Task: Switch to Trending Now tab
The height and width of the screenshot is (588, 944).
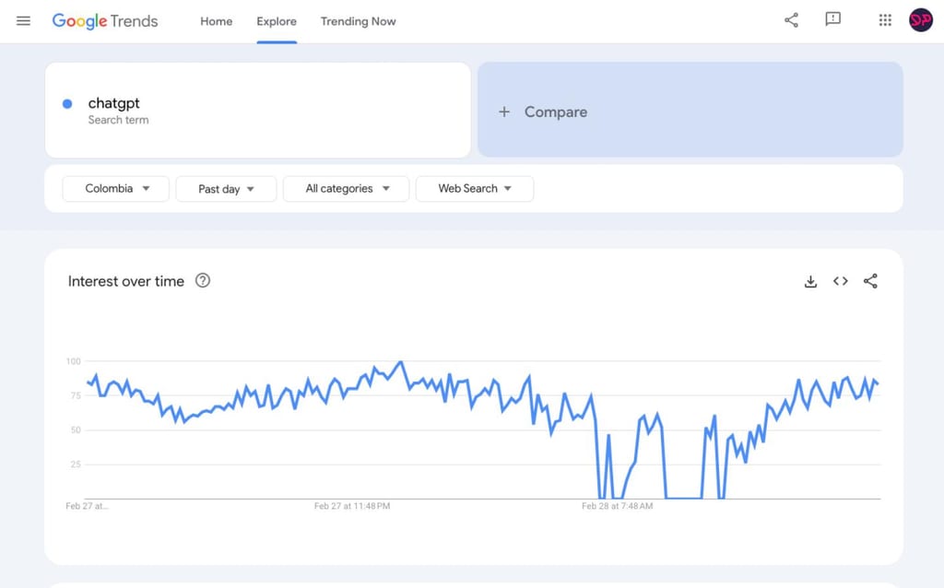Action: click(359, 21)
